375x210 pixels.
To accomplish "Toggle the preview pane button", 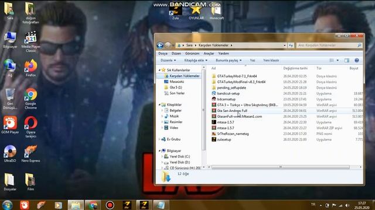I will tap(347, 61).
